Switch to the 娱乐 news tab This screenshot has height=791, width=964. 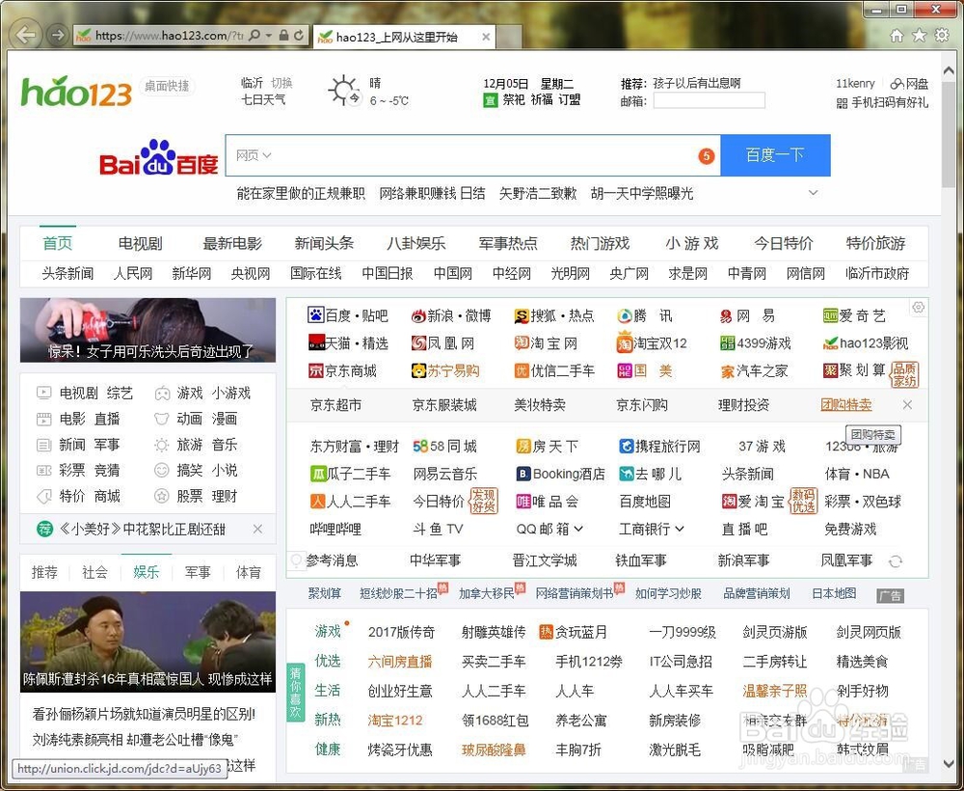tap(147, 572)
